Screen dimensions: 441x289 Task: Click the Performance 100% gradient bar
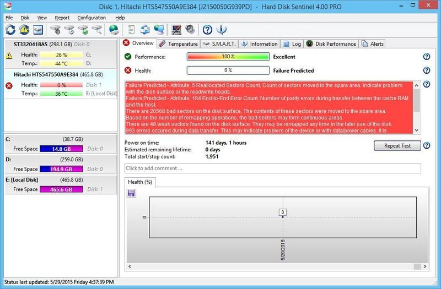(228, 57)
